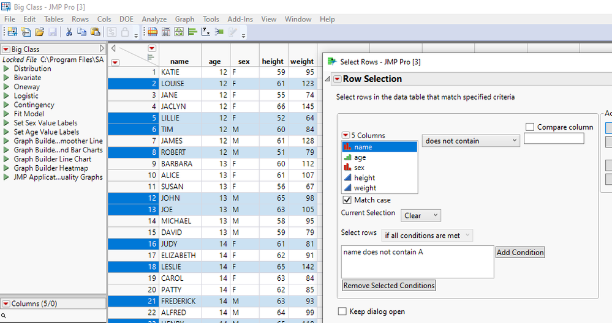The height and width of the screenshot is (323, 612).
Task: Select 'height' in the 5 Columns list
Action: (x=379, y=177)
